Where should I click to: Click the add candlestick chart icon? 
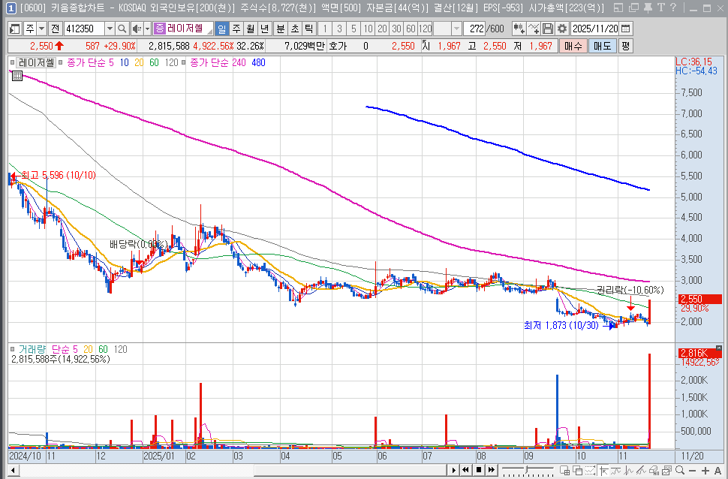click(519, 29)
